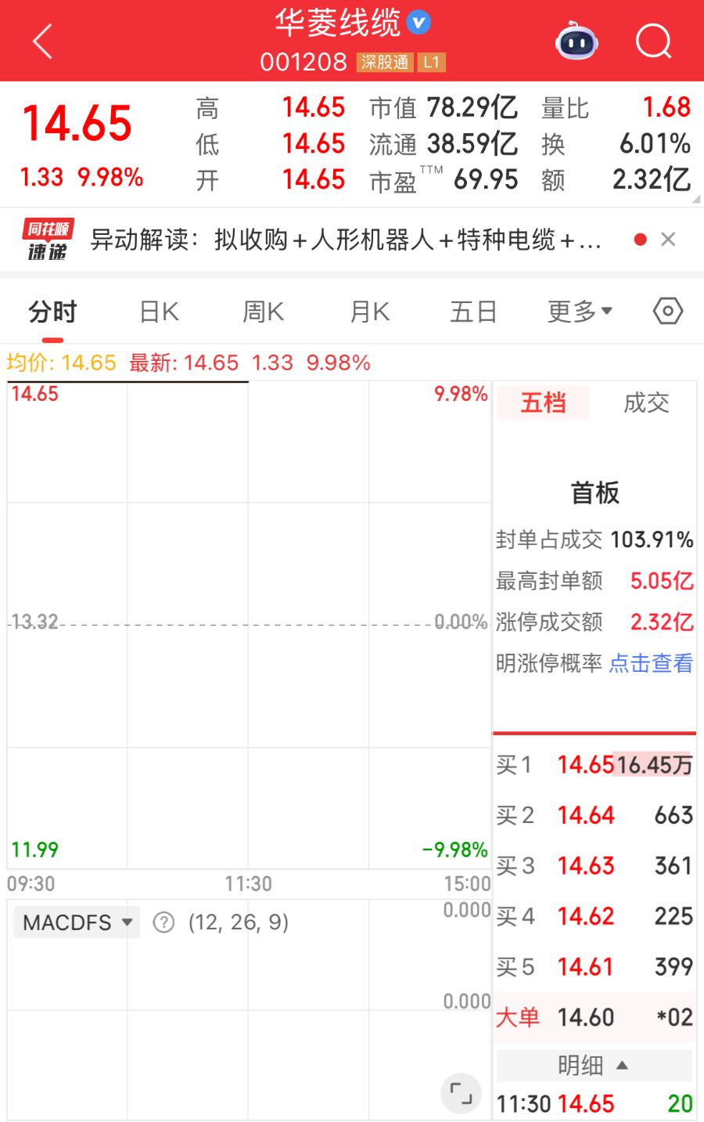The width and height of the screenshot is (704, 1122).
Task: Tap the MACD help question mark icon
Action: [163, 922]
